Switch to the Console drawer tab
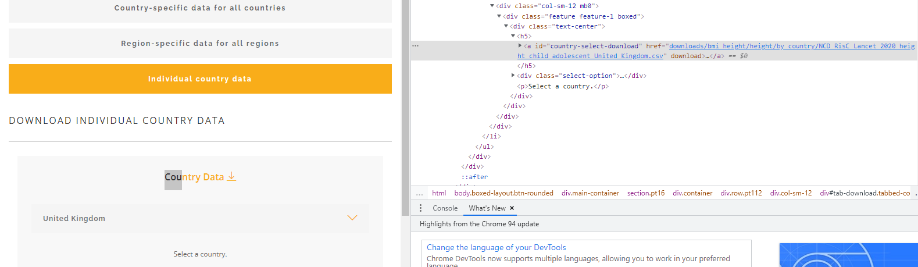 click(x=445, y=208)
